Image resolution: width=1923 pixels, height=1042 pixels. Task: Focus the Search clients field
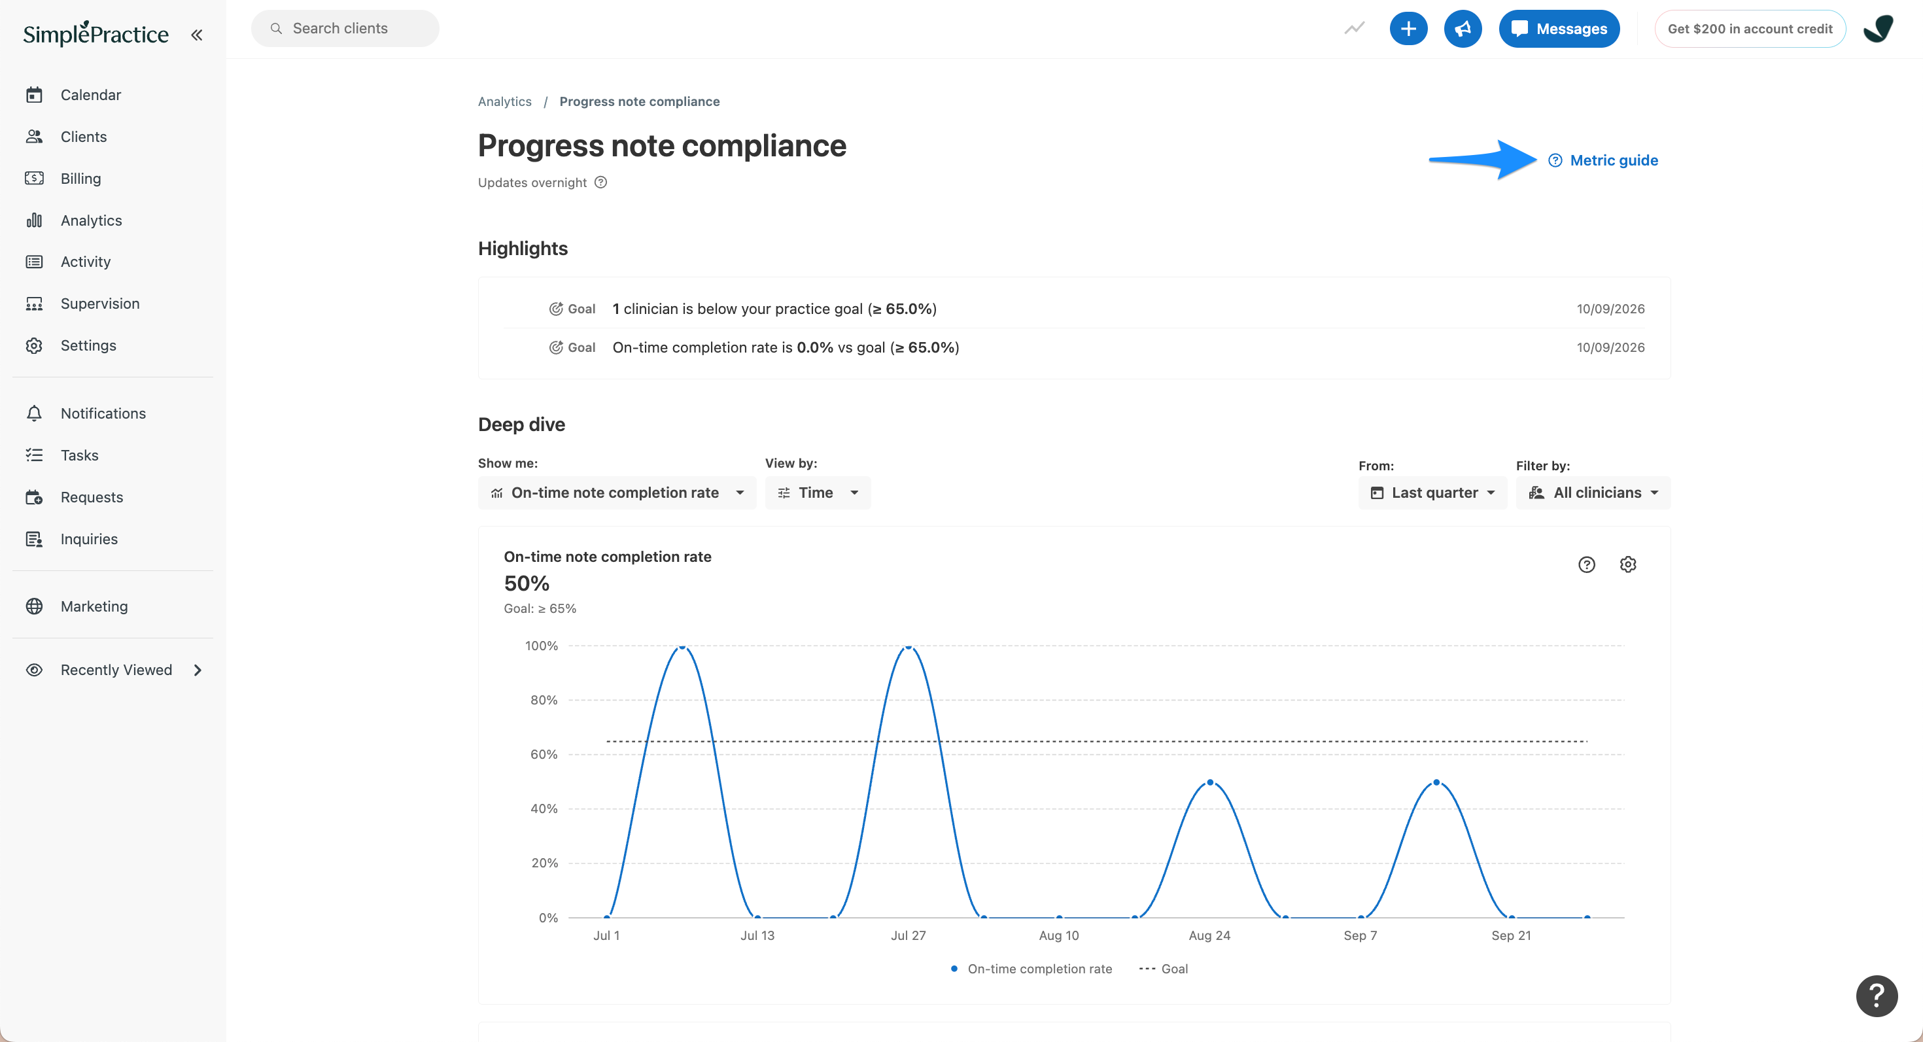[x=345, y=28]
